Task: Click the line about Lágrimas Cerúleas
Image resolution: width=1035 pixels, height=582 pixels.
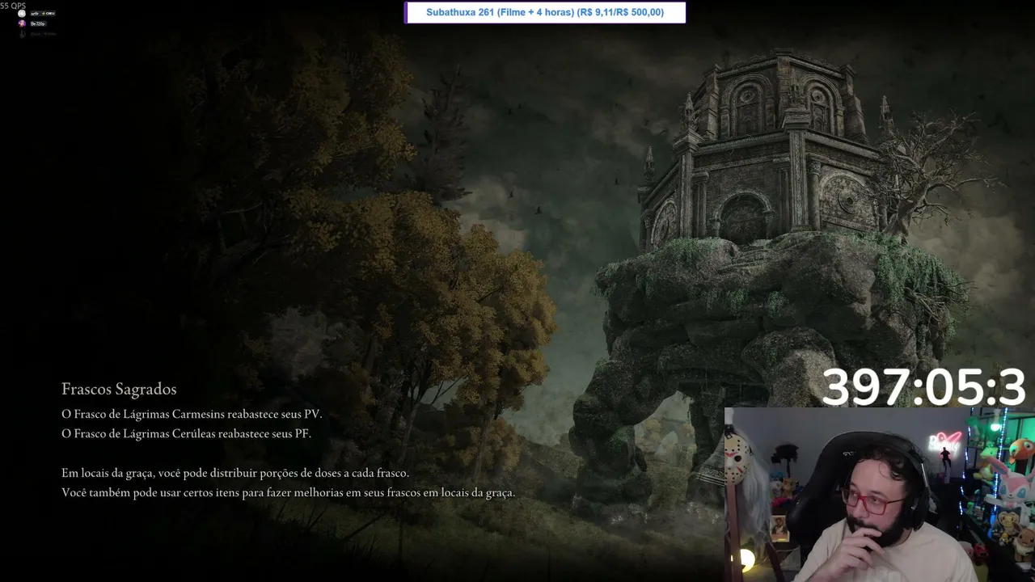Action: [x=186, y=433]
